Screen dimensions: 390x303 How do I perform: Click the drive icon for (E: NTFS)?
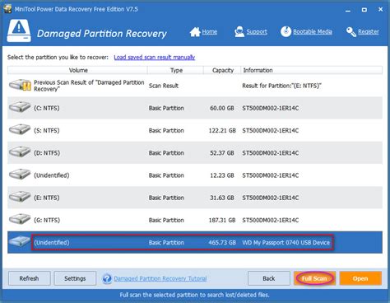tap(20, 197)
